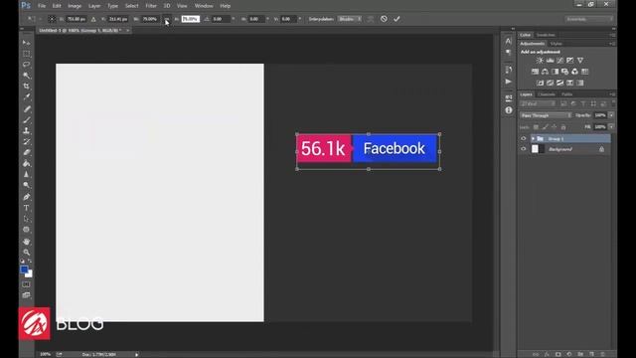
Task: Add a Levels adjustment
Action: pos(550,60)
